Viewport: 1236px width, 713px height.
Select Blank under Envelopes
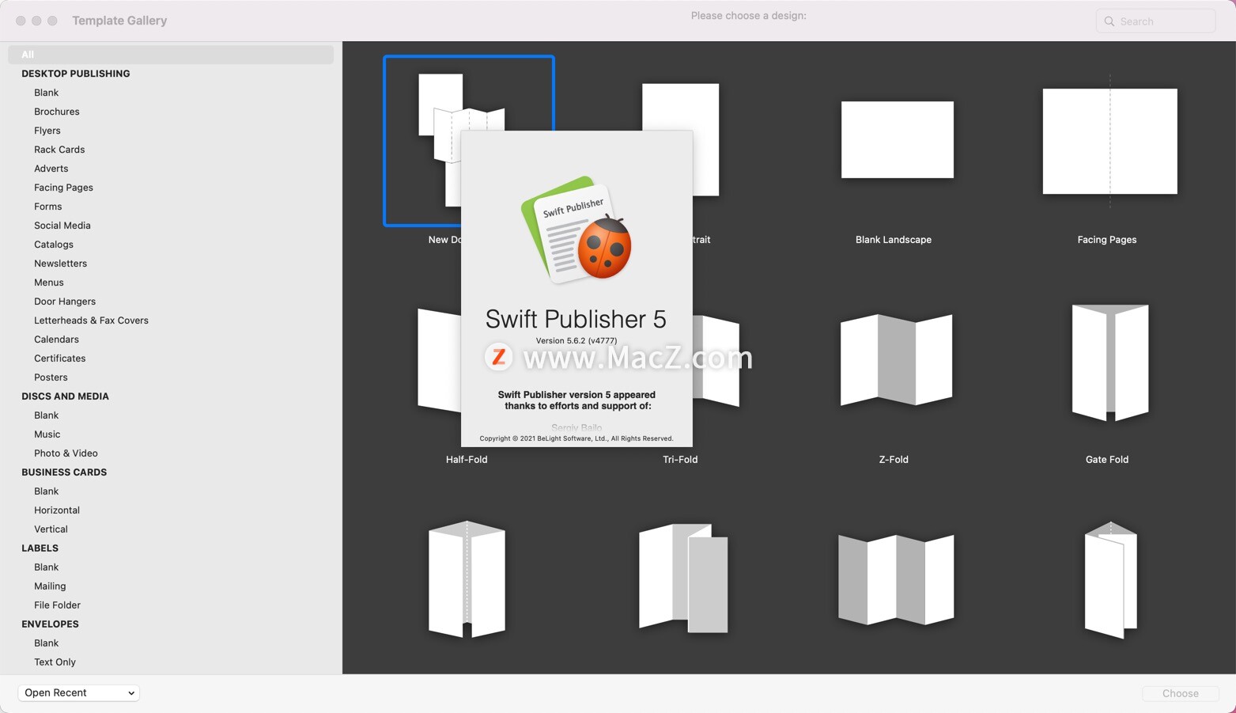click(x=46, y=643)
